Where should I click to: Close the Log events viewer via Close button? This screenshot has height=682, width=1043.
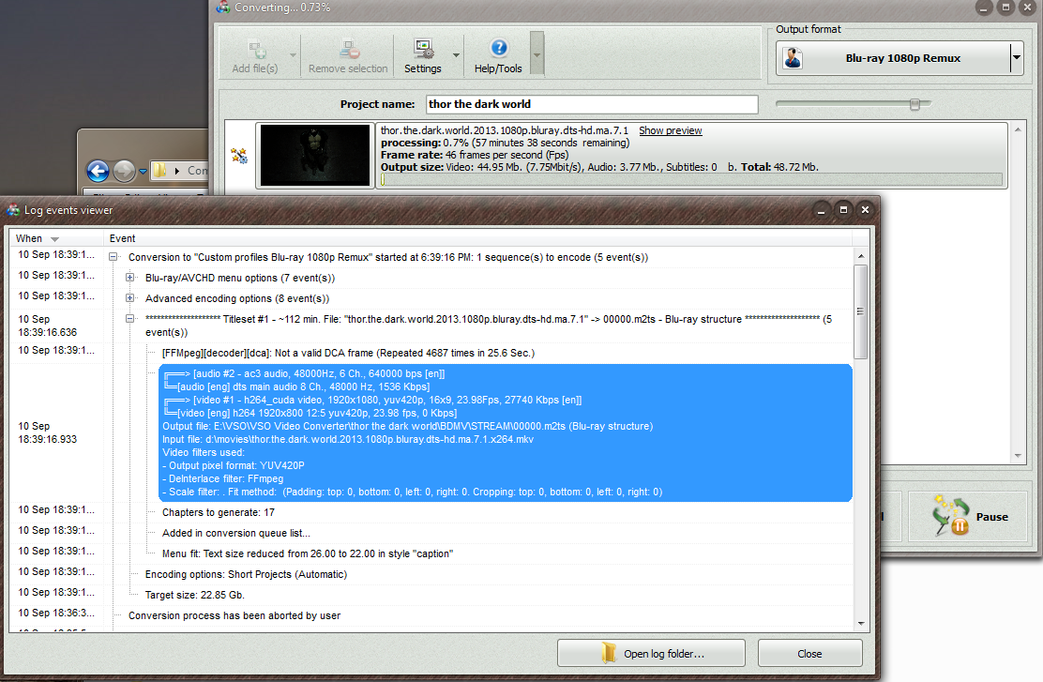(809, 654)
